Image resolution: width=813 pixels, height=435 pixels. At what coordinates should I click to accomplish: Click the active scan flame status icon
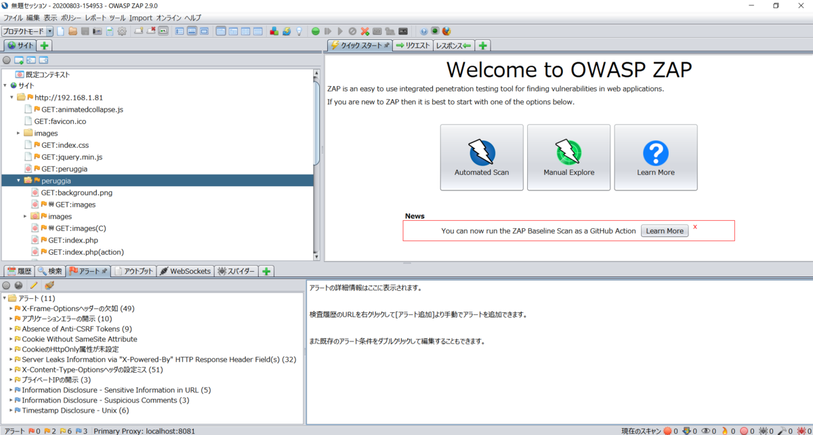[725, 430]
